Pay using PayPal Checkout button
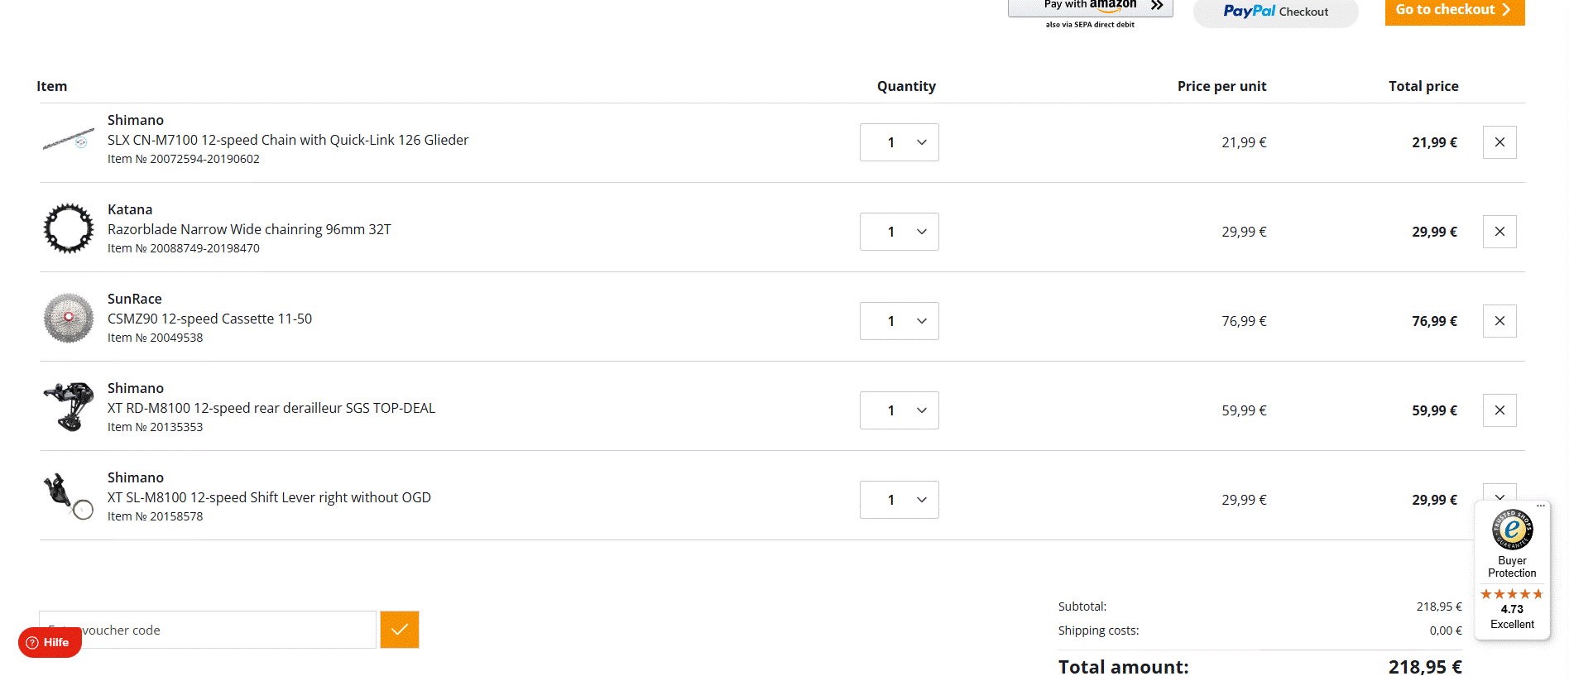Viewport: 1569px width, 681px height. (x=1276, y=12)
